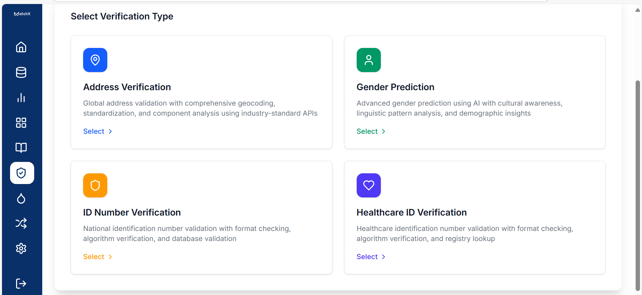
Task: Click the Address Verification location pin icon
Action: coord(95,60)
